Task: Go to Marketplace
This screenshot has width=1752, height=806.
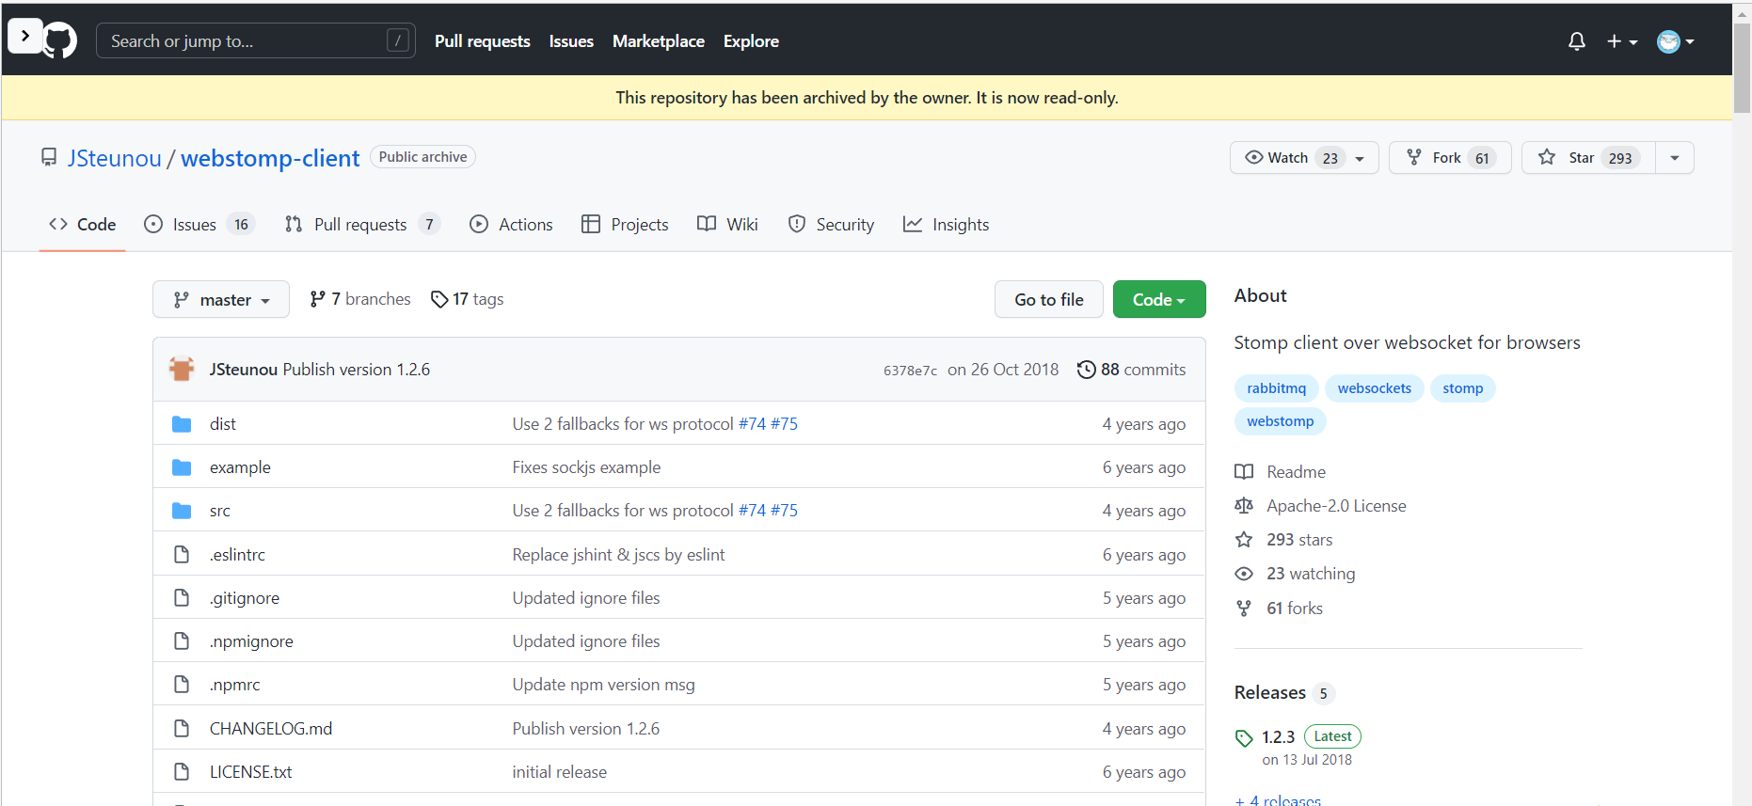Action: (659, 41)
